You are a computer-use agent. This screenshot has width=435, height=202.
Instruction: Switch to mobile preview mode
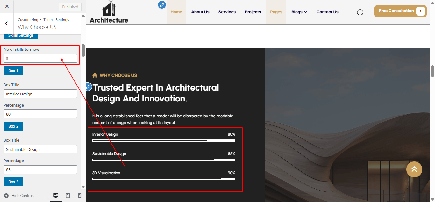pos(80,196)
